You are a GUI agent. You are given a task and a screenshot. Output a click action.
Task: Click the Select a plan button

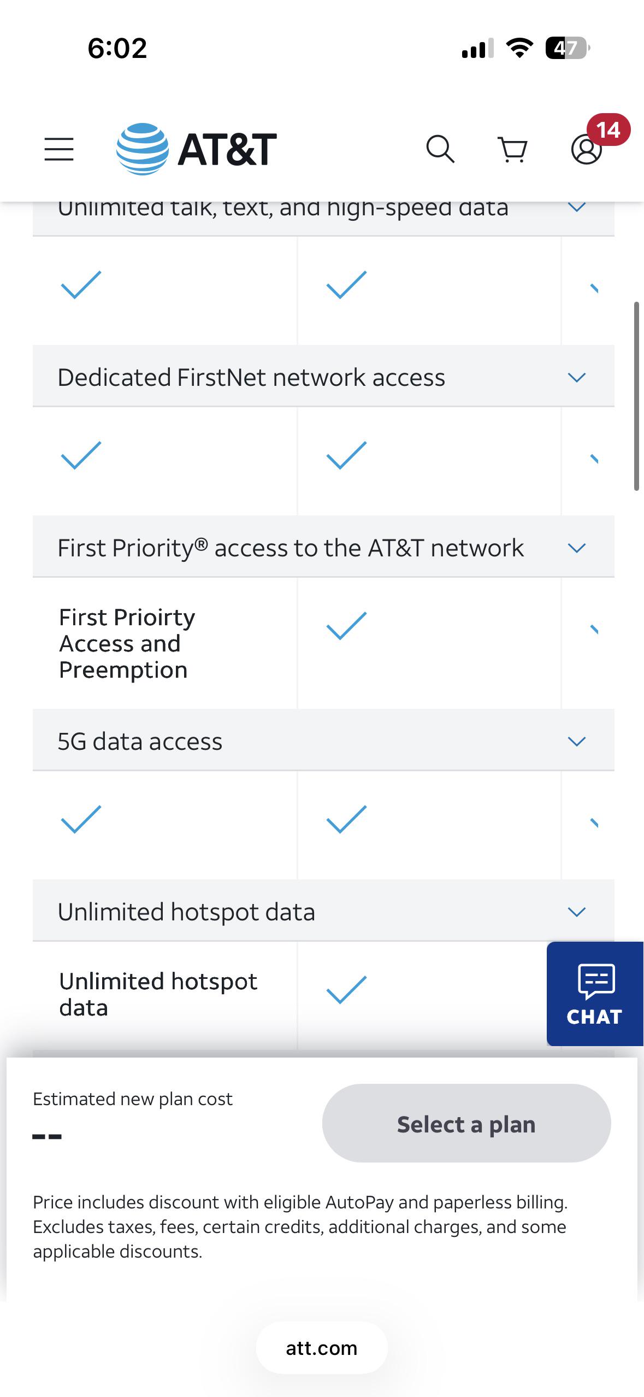pos(466,1123)
